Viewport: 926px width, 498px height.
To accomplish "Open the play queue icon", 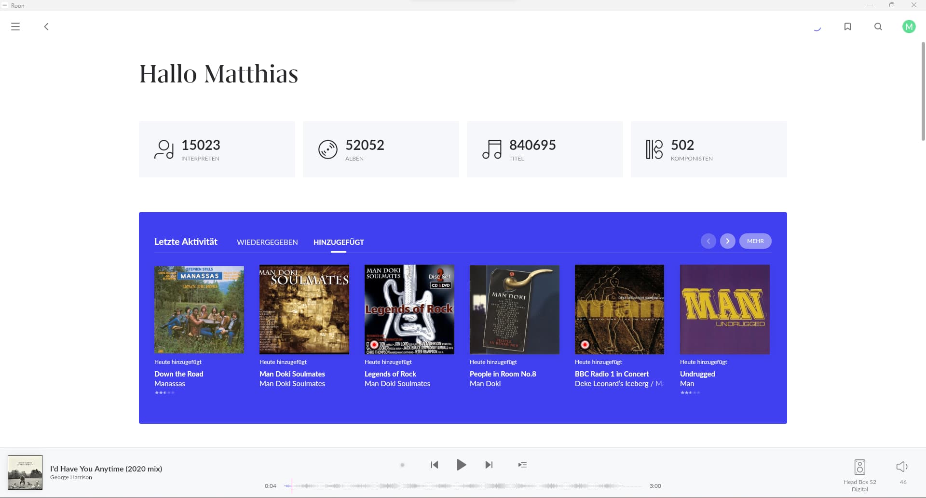I will [x=522, y=465].
